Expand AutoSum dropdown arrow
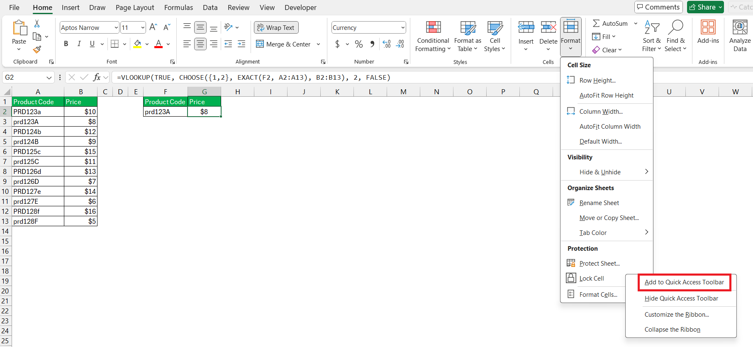This screenshot has width=753, height=347. 636,24
